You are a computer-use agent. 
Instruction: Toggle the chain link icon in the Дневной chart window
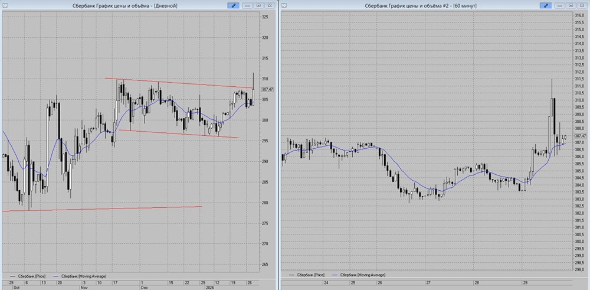pos(233,6)
